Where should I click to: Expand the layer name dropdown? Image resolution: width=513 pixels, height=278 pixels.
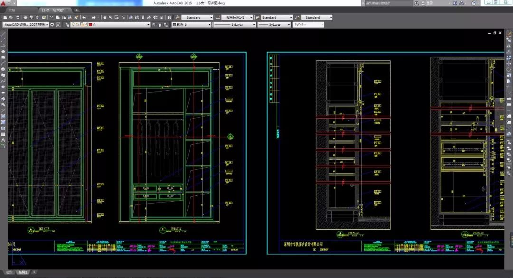pyautogui.click(x=148, y=24)
